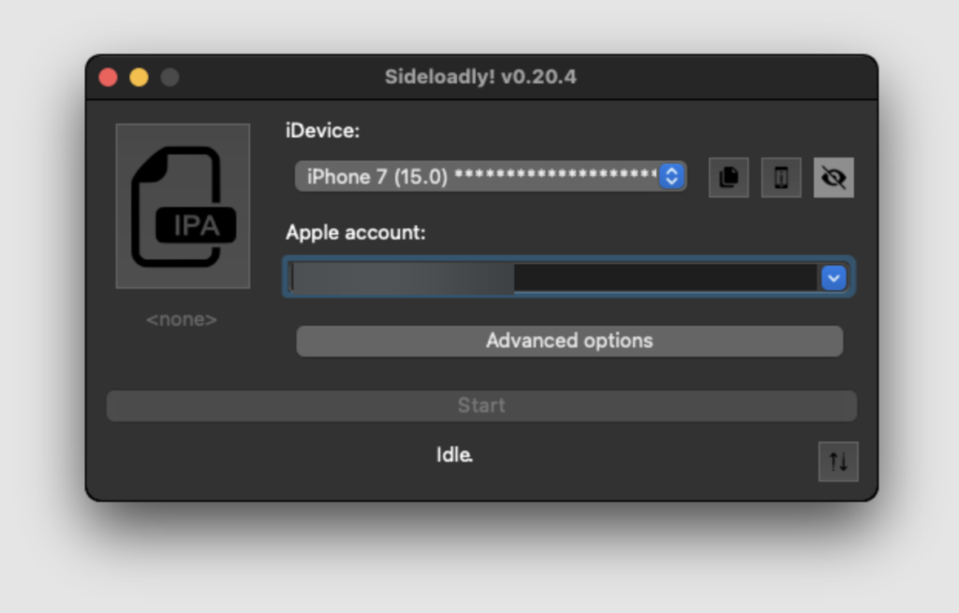Click the phone icon next to the device list

[x=781, y=177]
